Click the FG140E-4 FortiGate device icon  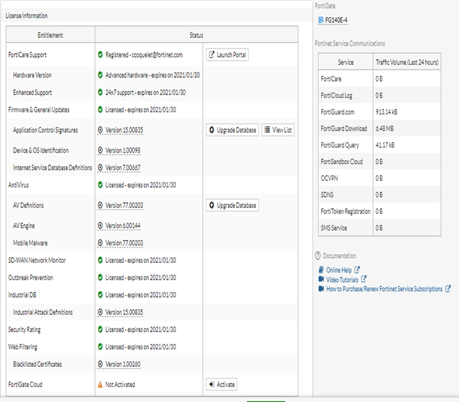point(321,20)
